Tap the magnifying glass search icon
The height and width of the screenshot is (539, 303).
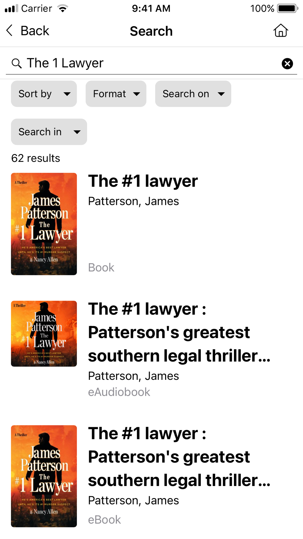point(16,63)
